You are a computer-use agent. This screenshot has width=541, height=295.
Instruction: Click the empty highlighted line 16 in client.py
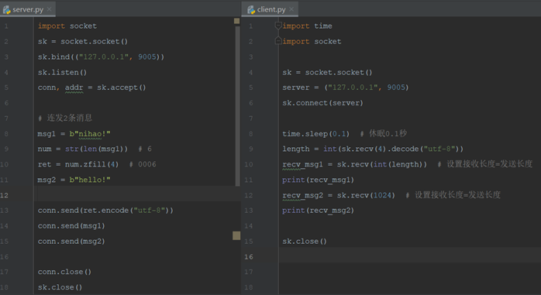tap(410, 255)
